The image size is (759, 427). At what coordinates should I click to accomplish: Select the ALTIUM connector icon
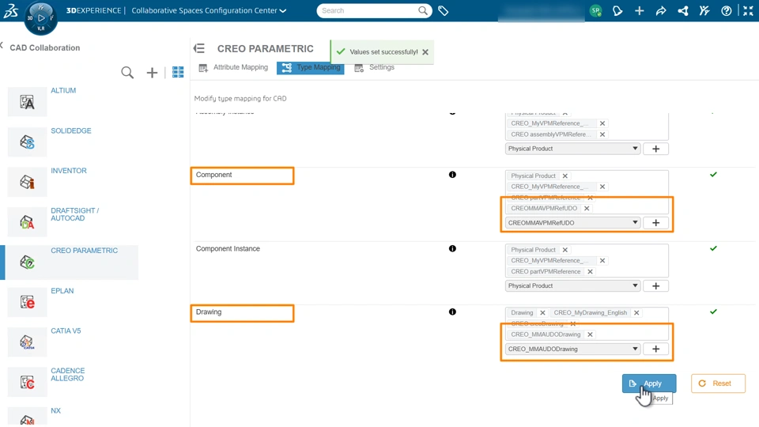pyautogui.click(x=27, y=102)
